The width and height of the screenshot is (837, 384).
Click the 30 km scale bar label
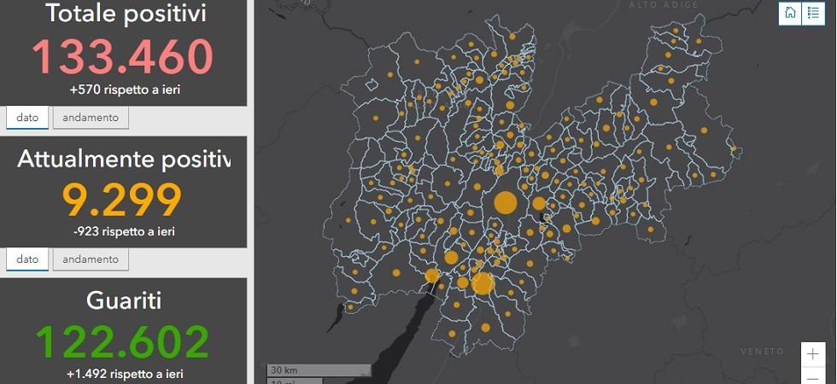pyautogui.click(x=284, y=370)
